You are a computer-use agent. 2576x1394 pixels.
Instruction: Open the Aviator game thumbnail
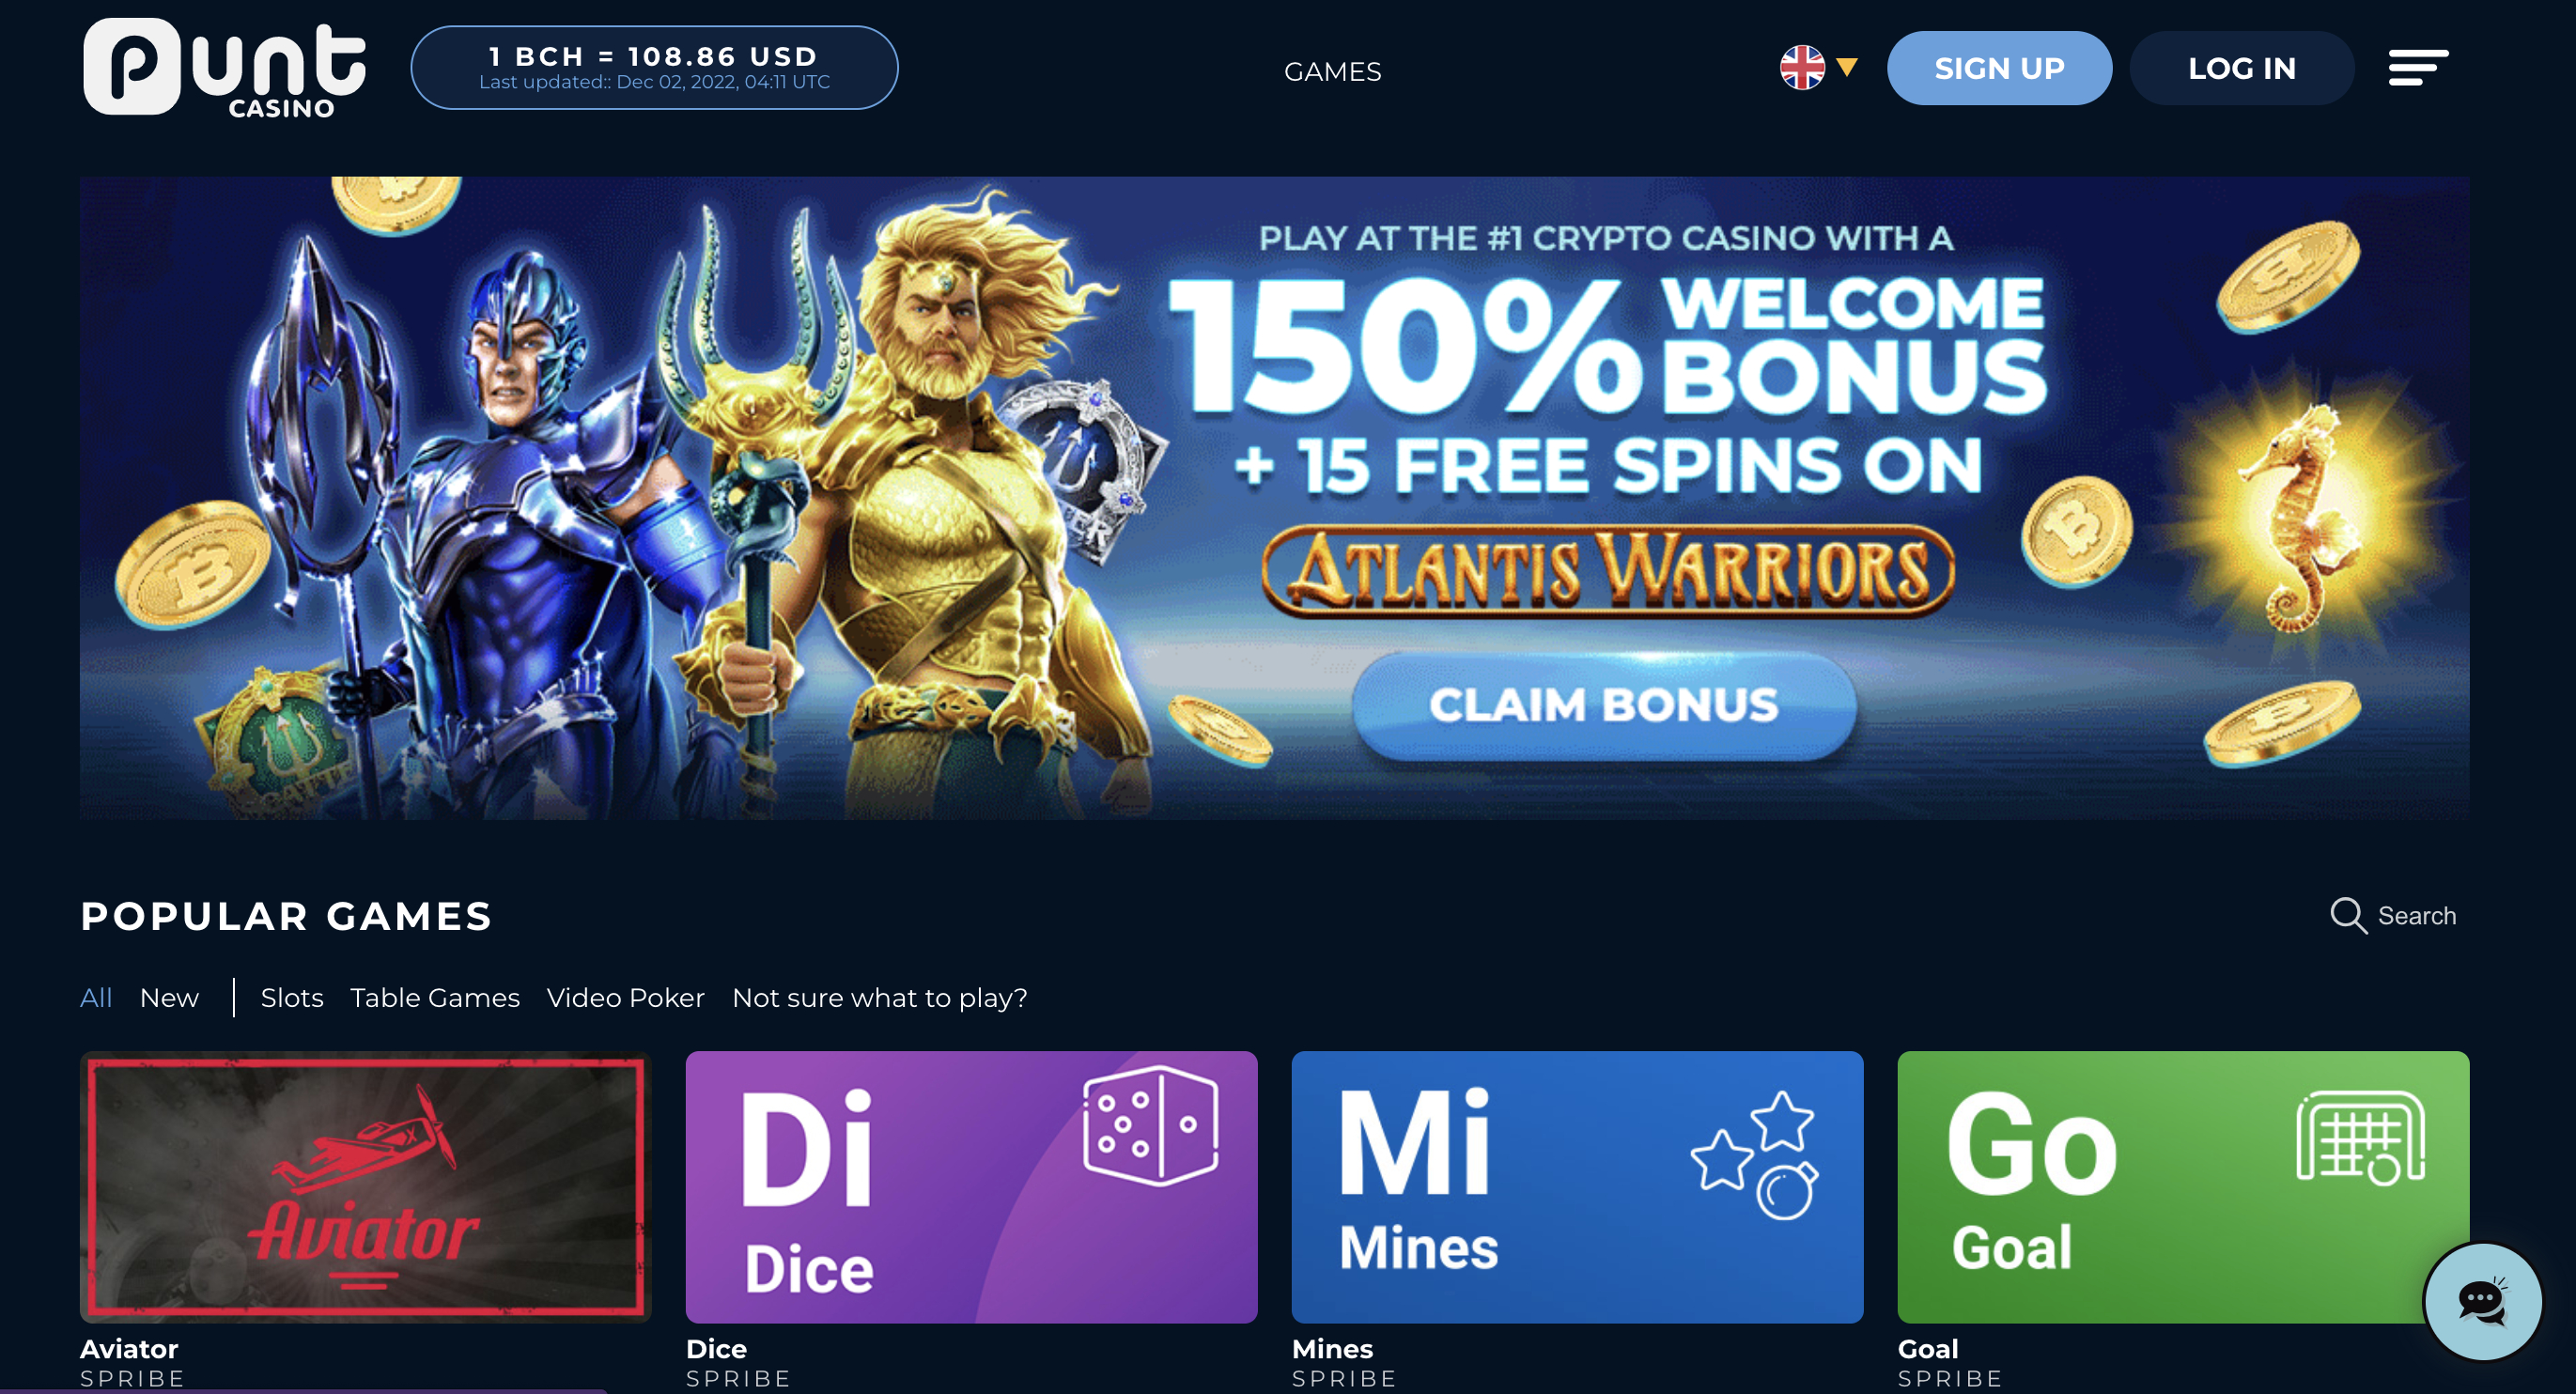coord(365,1187)
